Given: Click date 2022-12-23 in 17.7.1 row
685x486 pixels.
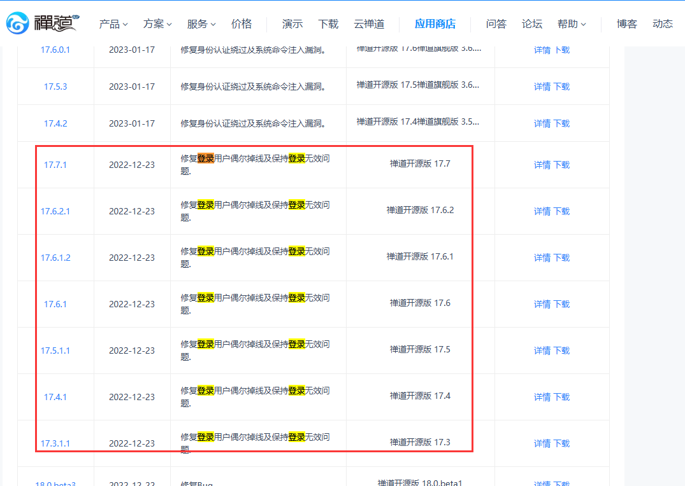Looking at the screenshot, I should pyautogui.click(x=132, y=165).
